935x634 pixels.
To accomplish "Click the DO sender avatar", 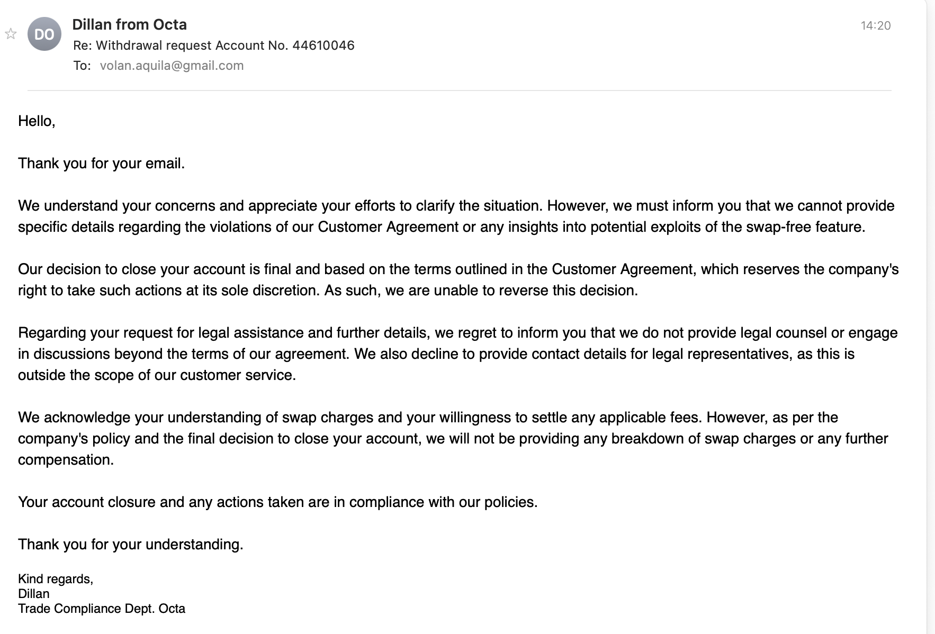I will coord(44,34).
